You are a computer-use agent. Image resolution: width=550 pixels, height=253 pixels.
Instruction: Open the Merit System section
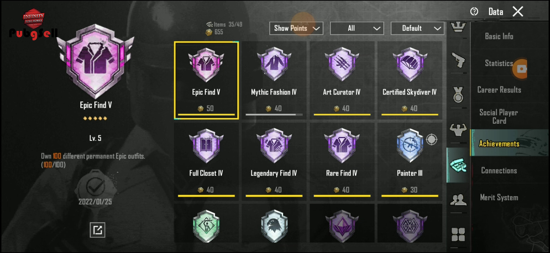click(499, 197)
